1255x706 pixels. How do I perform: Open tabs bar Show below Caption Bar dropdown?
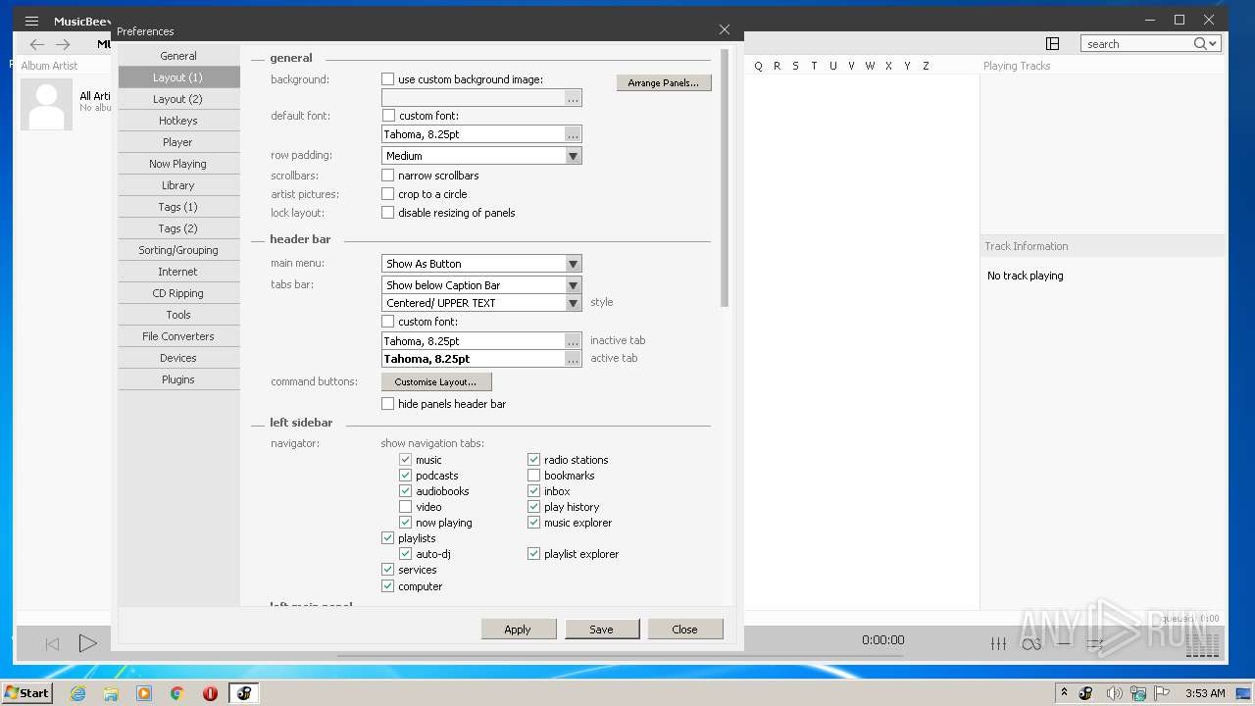point(481,285)
